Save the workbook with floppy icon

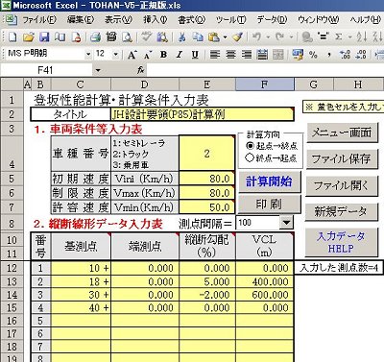coord(44,37)
